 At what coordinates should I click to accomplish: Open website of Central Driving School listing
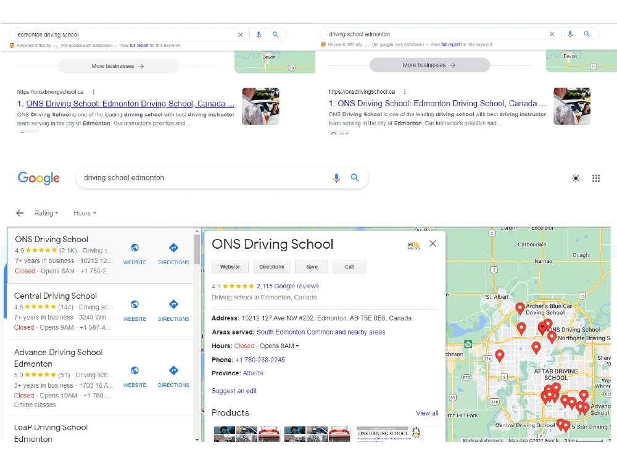tap(135, 311)
